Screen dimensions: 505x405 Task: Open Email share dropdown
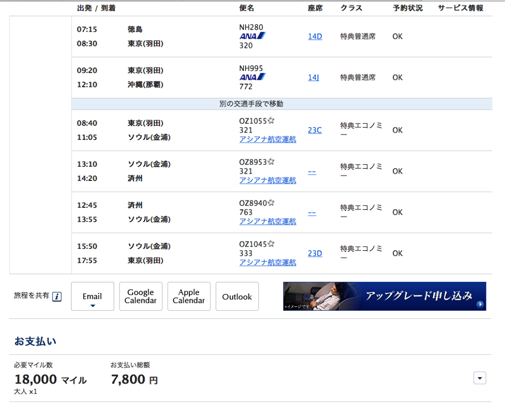(x=93, y=297)
